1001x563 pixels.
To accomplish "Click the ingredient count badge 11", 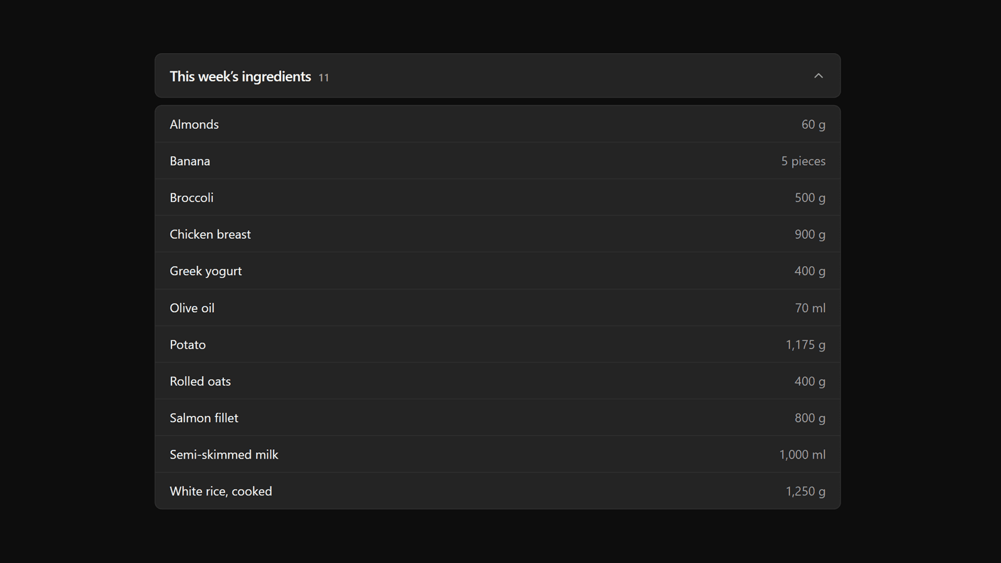I will coord(323,78).
